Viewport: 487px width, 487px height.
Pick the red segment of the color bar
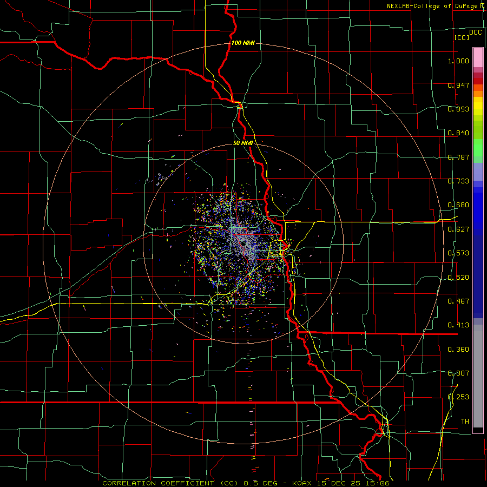click(x=478, y=81)
